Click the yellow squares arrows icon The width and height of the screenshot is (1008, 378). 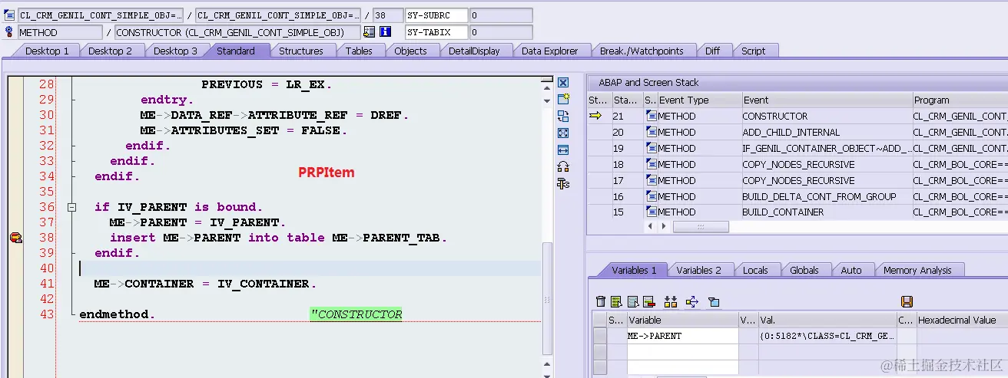(671, 302)
